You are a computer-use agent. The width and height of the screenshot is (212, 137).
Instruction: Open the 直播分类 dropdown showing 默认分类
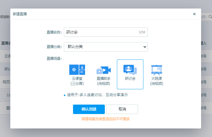click(x=106, y=47)
